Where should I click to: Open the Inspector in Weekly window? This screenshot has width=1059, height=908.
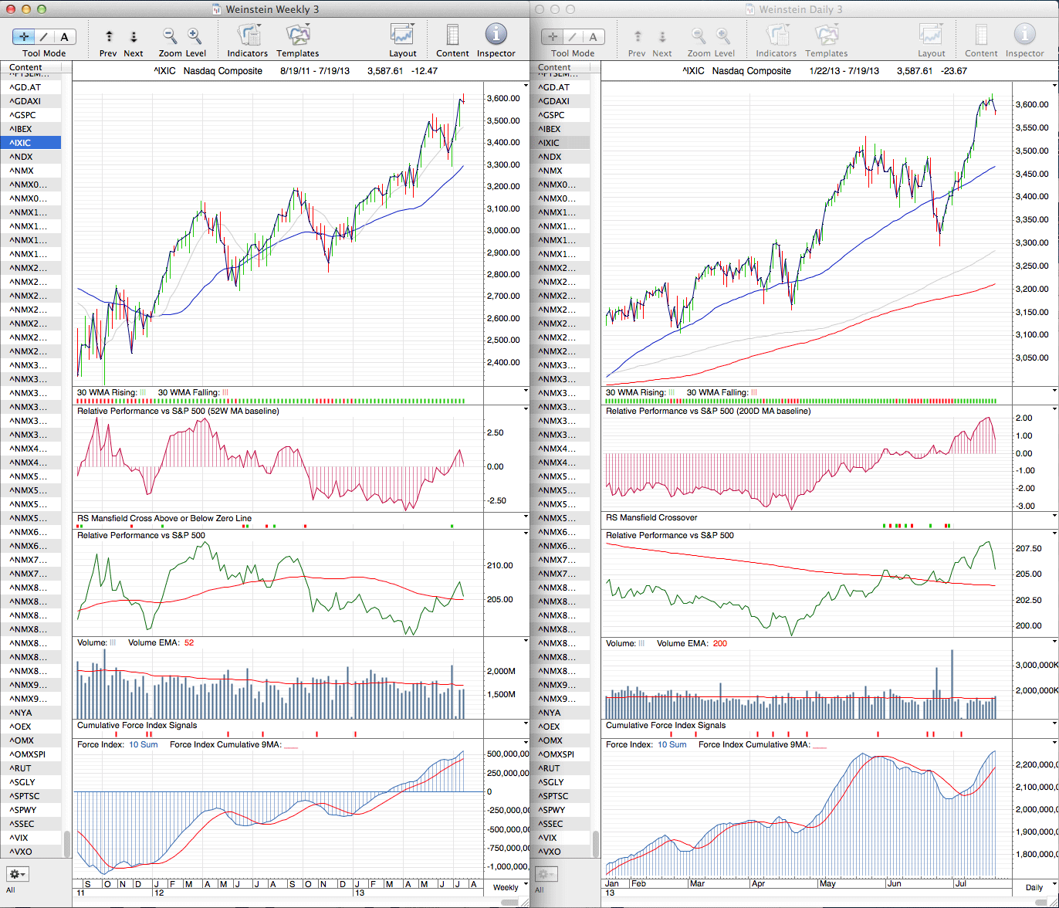pos(496,35)
